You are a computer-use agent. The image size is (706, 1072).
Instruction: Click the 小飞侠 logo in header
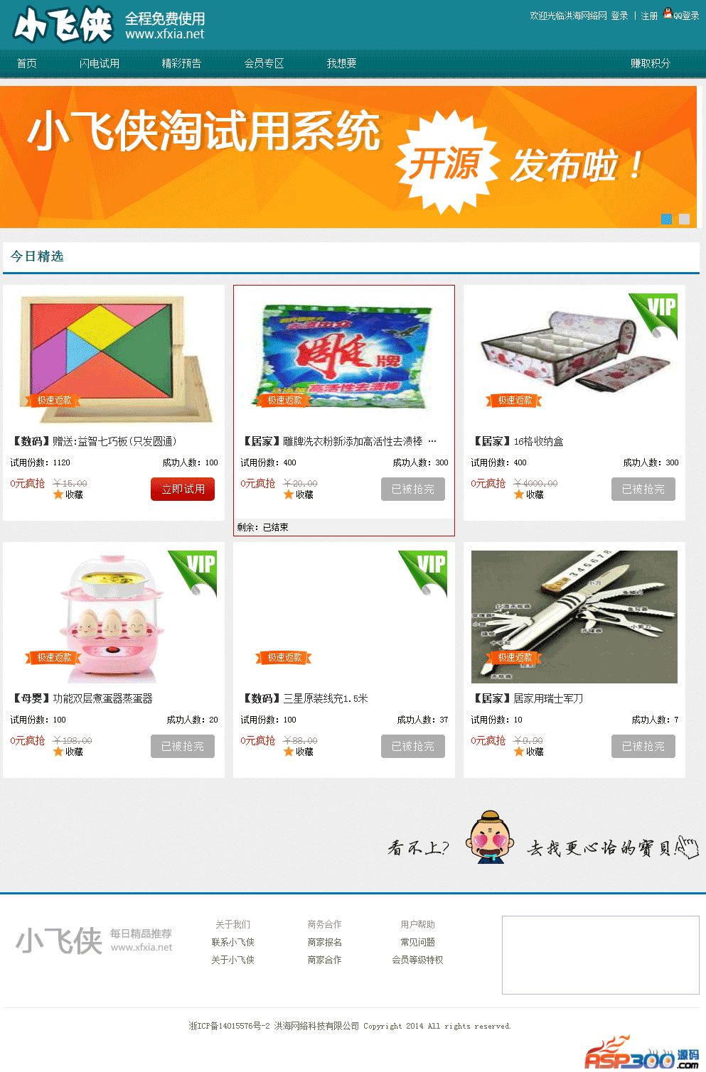pyautogui.click(x=64, y=24)
